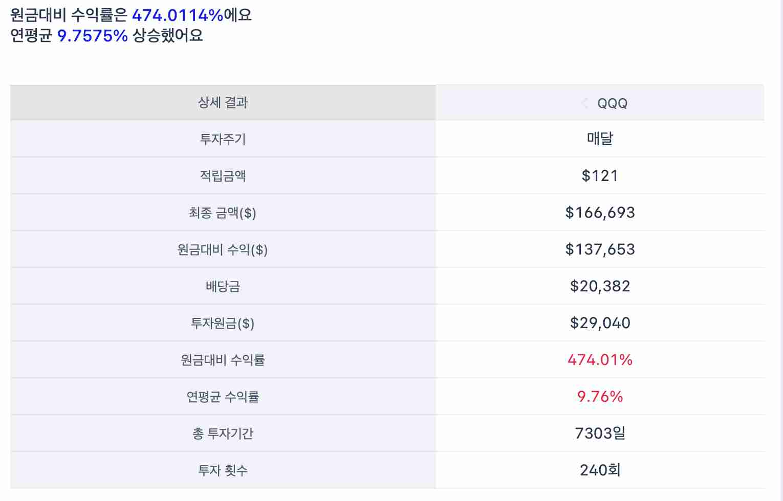Viewport: 783px width, 501px height.
Task: Click the blue 474.0114% return figure
Action: (176, 15)
